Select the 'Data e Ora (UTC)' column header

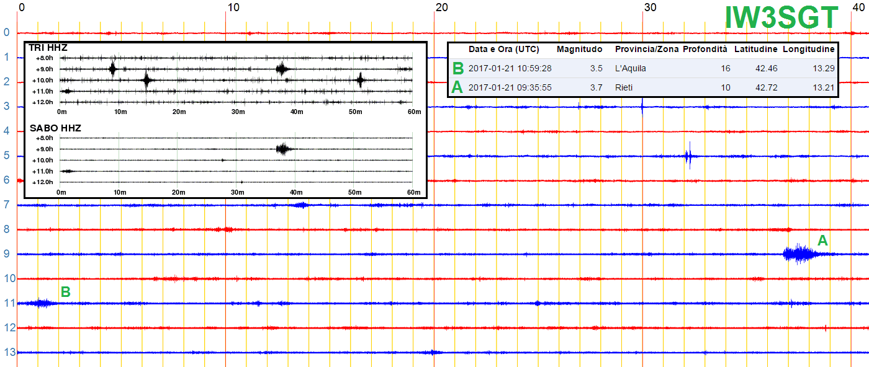click(503, 49)
